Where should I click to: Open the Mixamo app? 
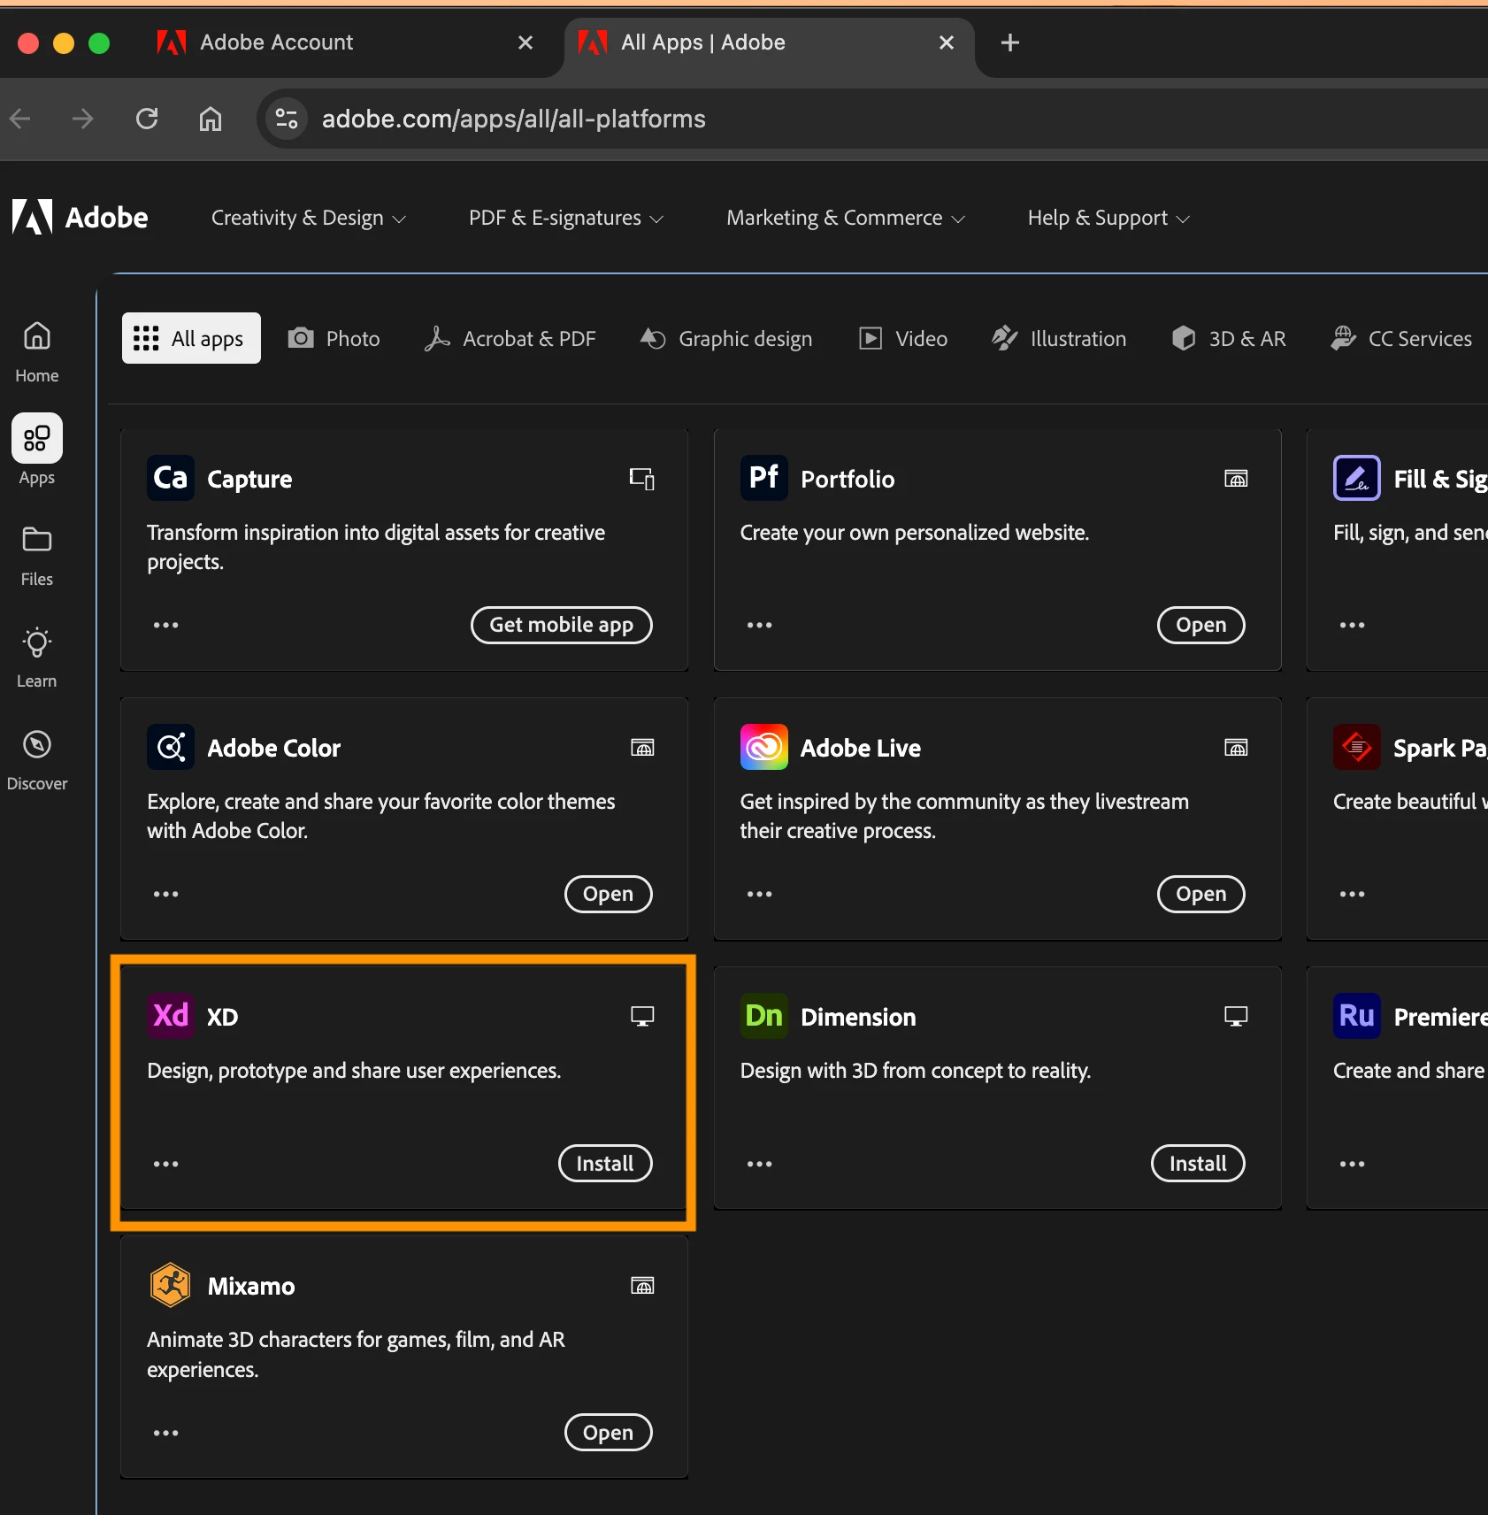coord(609,1433)
